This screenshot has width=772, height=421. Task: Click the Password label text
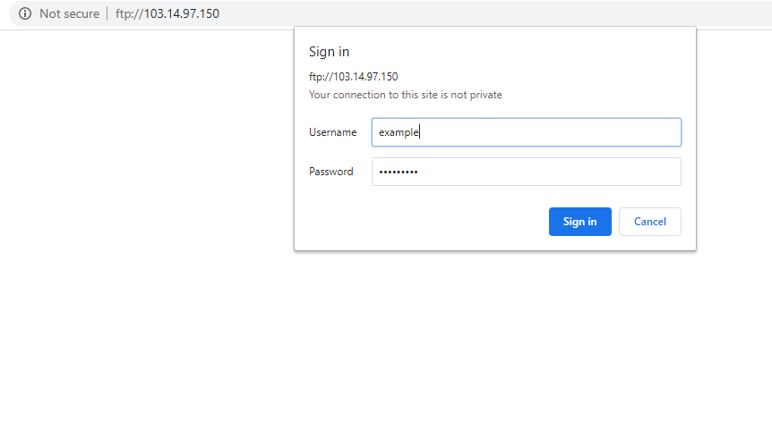(x=330, y=172)
